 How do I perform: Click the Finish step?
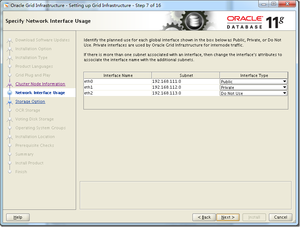click(x=21, y=172)
